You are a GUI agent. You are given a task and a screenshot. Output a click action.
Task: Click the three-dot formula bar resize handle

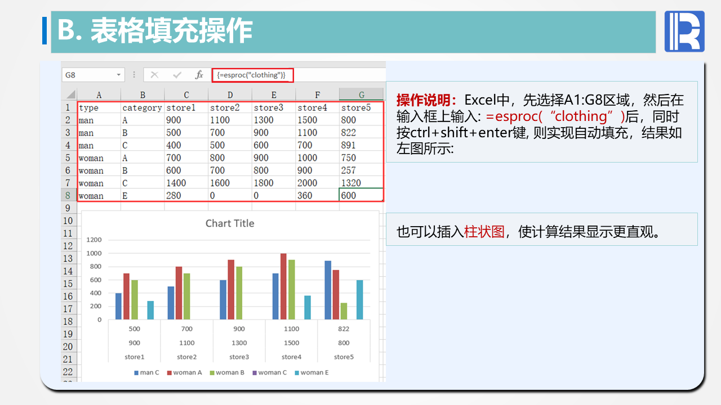(x=134, y=75)
